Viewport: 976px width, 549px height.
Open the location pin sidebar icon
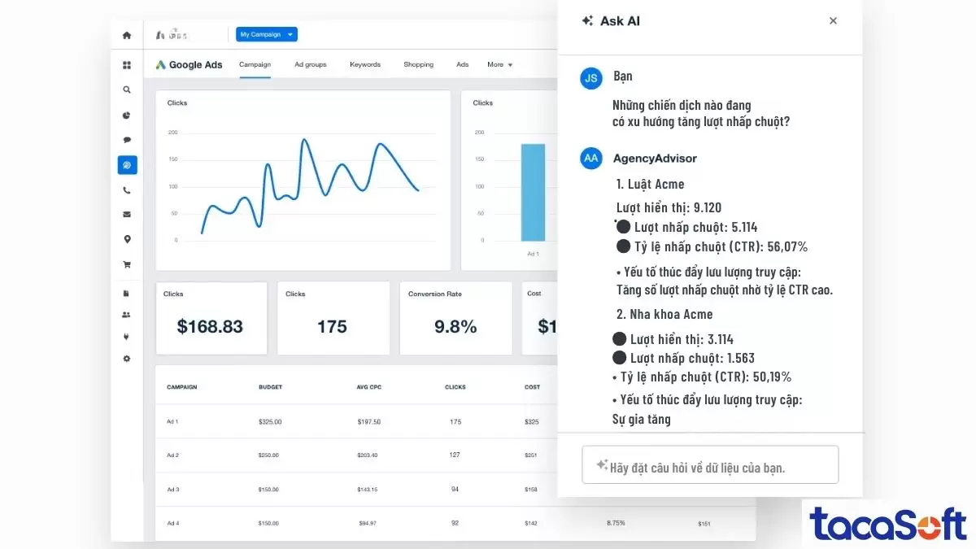(x=126, y=240)
